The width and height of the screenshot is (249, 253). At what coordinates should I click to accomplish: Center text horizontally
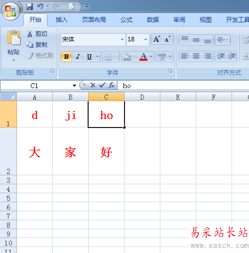coord(196,56)
